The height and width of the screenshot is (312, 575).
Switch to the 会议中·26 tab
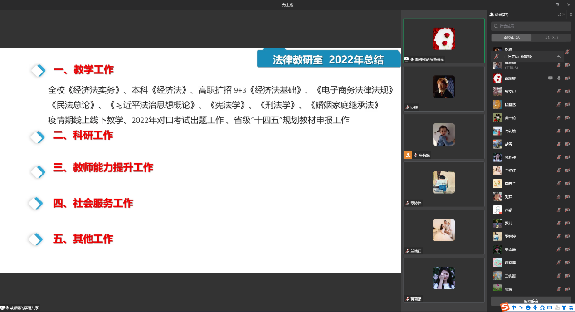point(512,38)
